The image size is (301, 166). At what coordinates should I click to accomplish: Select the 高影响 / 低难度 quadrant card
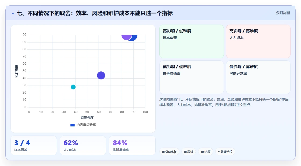coord(192,41)
